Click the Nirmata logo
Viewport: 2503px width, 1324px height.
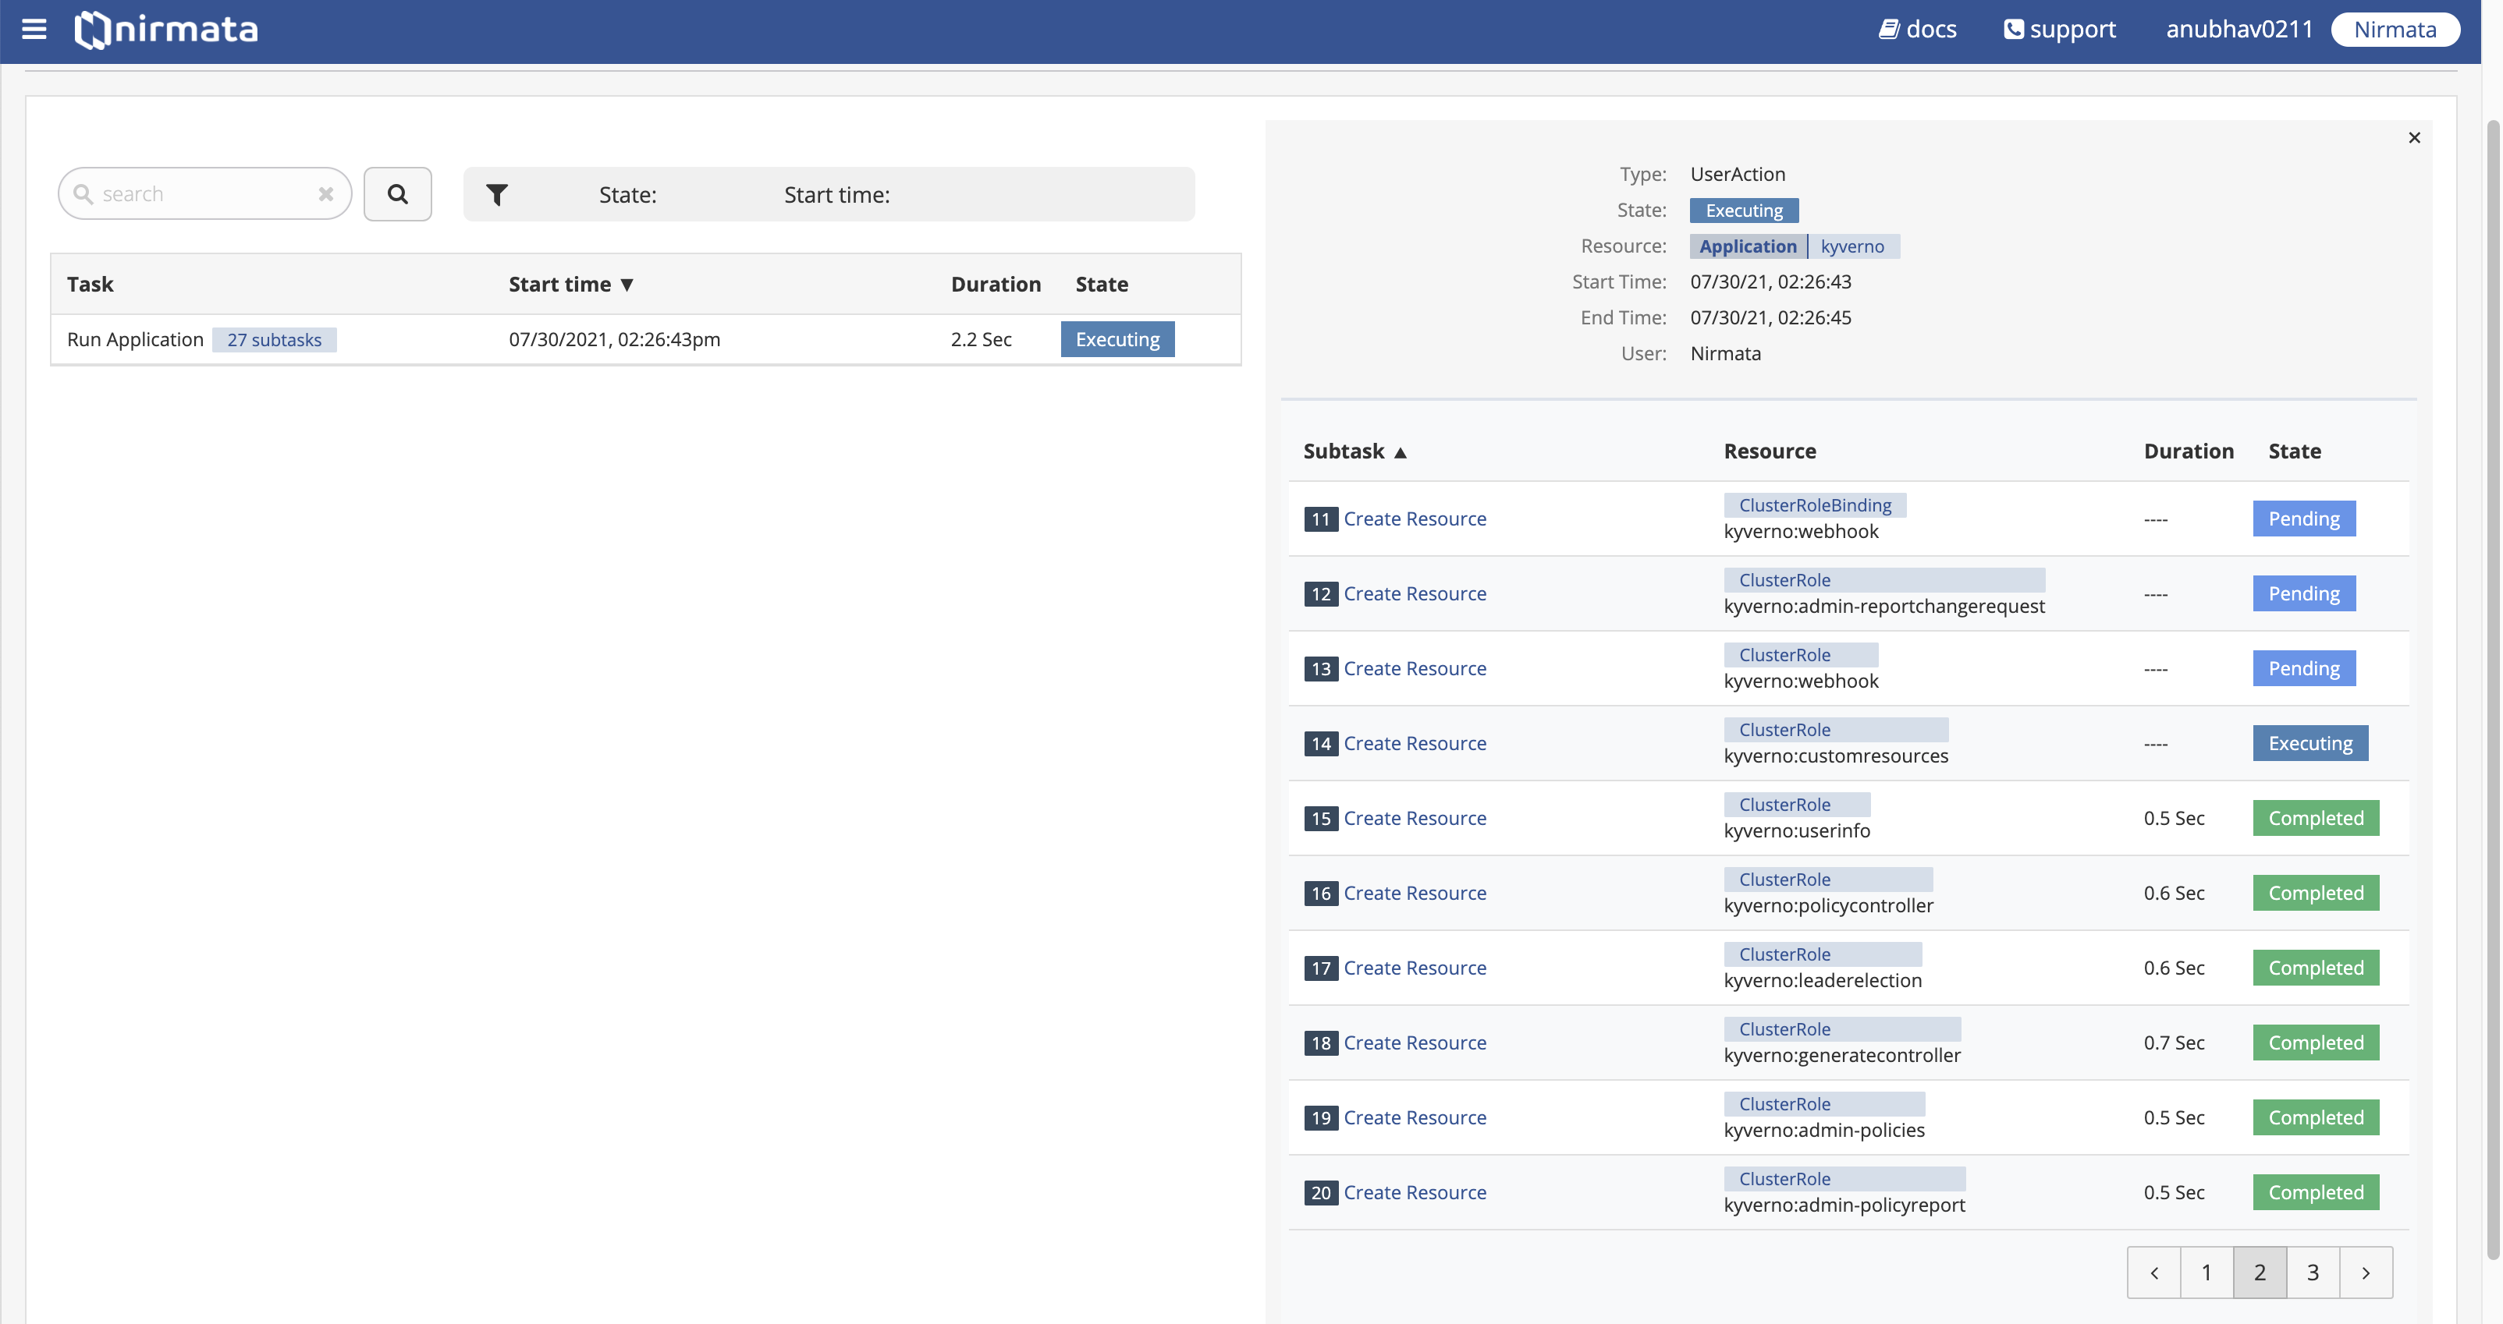(166, 29)
